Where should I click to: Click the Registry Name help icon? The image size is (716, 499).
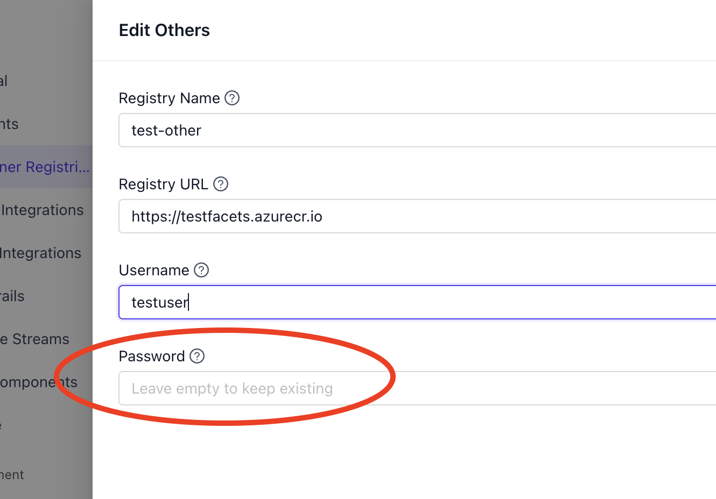pyautogui.click(x=232, y=98)
